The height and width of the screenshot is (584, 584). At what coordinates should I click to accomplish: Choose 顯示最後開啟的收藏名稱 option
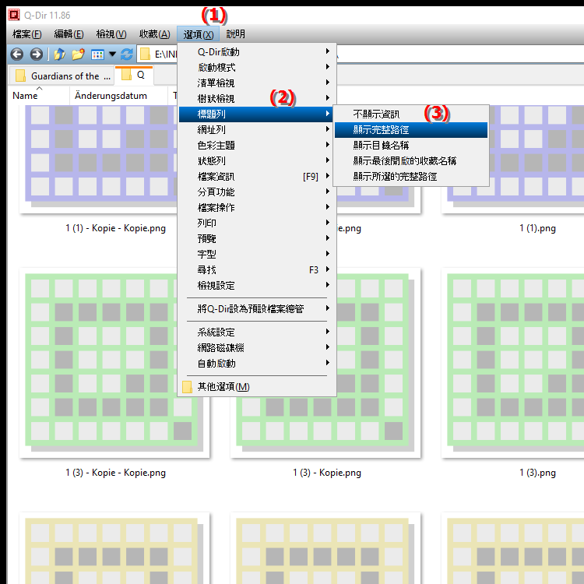coord(411,161)
